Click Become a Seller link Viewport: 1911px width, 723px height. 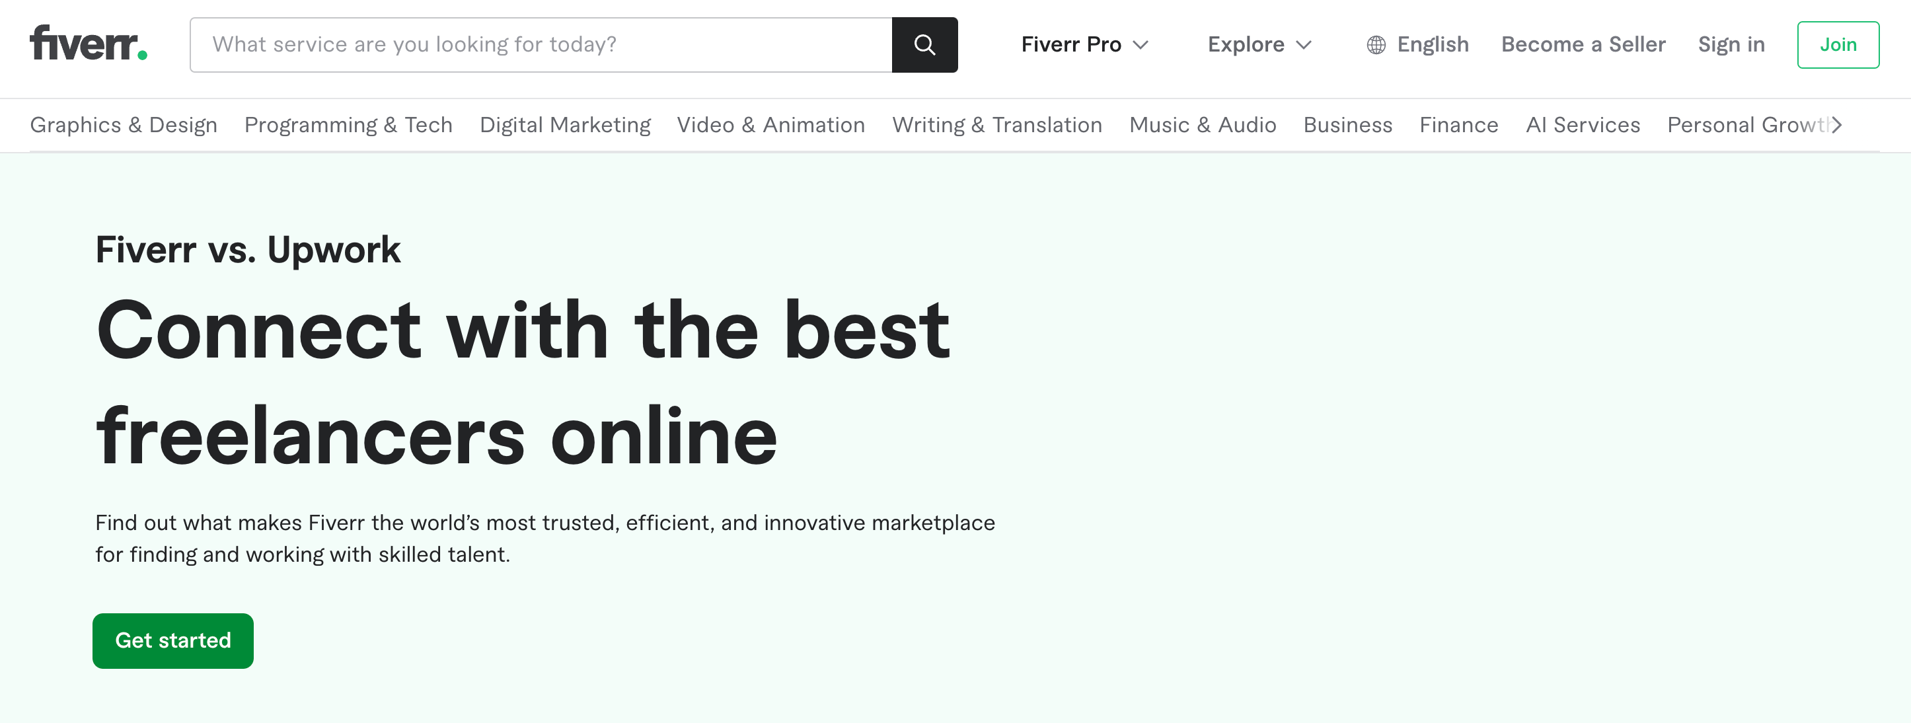(1583, 44)
